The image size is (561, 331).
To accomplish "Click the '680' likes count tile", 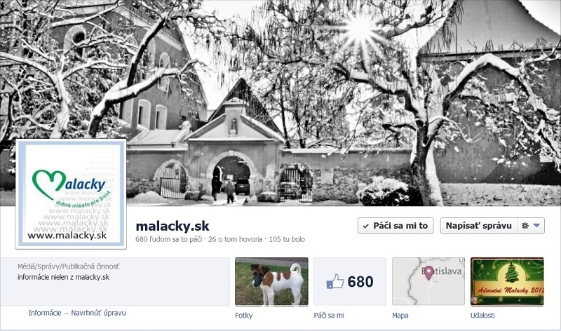I will click(349, 282).
